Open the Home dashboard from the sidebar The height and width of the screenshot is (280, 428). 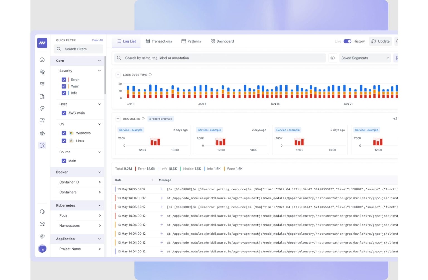click(42, 60)
